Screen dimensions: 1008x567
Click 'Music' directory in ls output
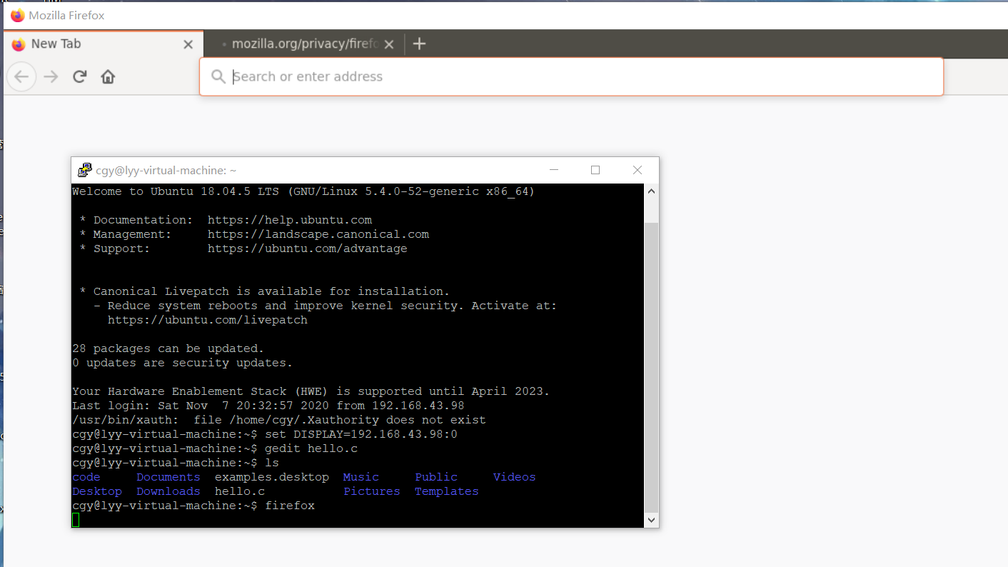click(361, 477)
